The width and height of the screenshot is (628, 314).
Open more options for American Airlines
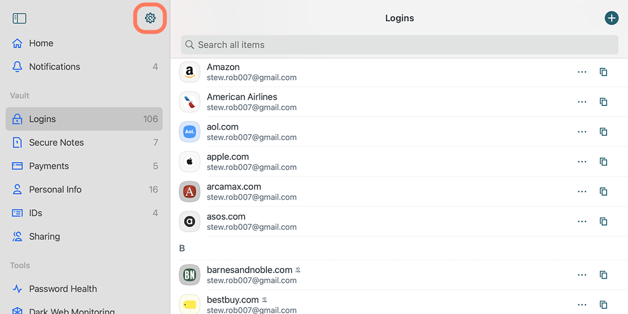point(582,101)
